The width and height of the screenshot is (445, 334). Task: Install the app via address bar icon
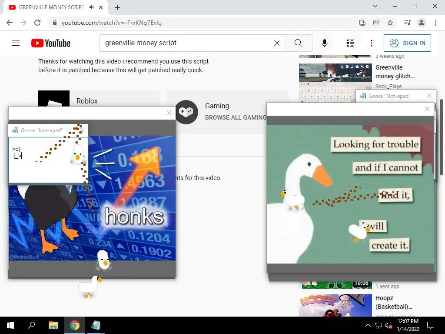click(362, 23)
